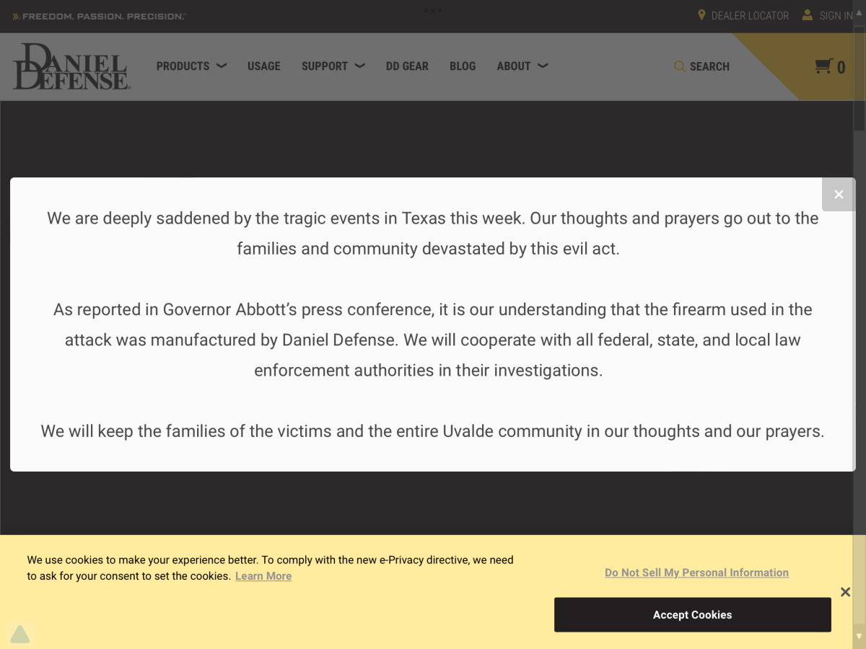Click the scrollbar up arrow

click(x=859, y=12)
